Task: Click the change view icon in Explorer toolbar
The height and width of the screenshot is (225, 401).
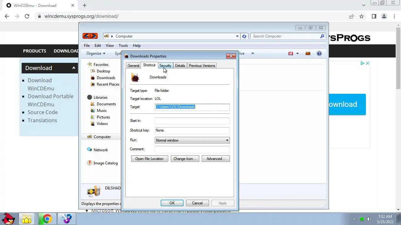Action: (291, 53)
